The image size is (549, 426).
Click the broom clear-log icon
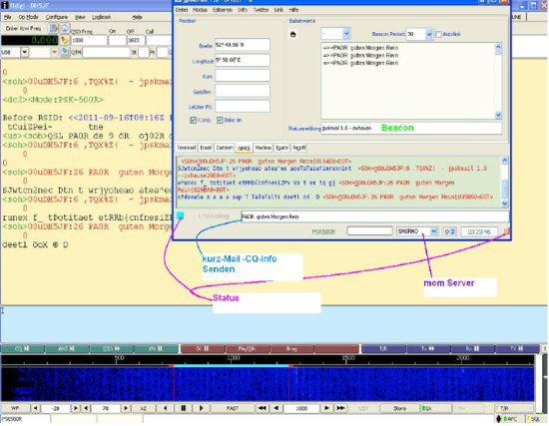(x=65, y=40)
